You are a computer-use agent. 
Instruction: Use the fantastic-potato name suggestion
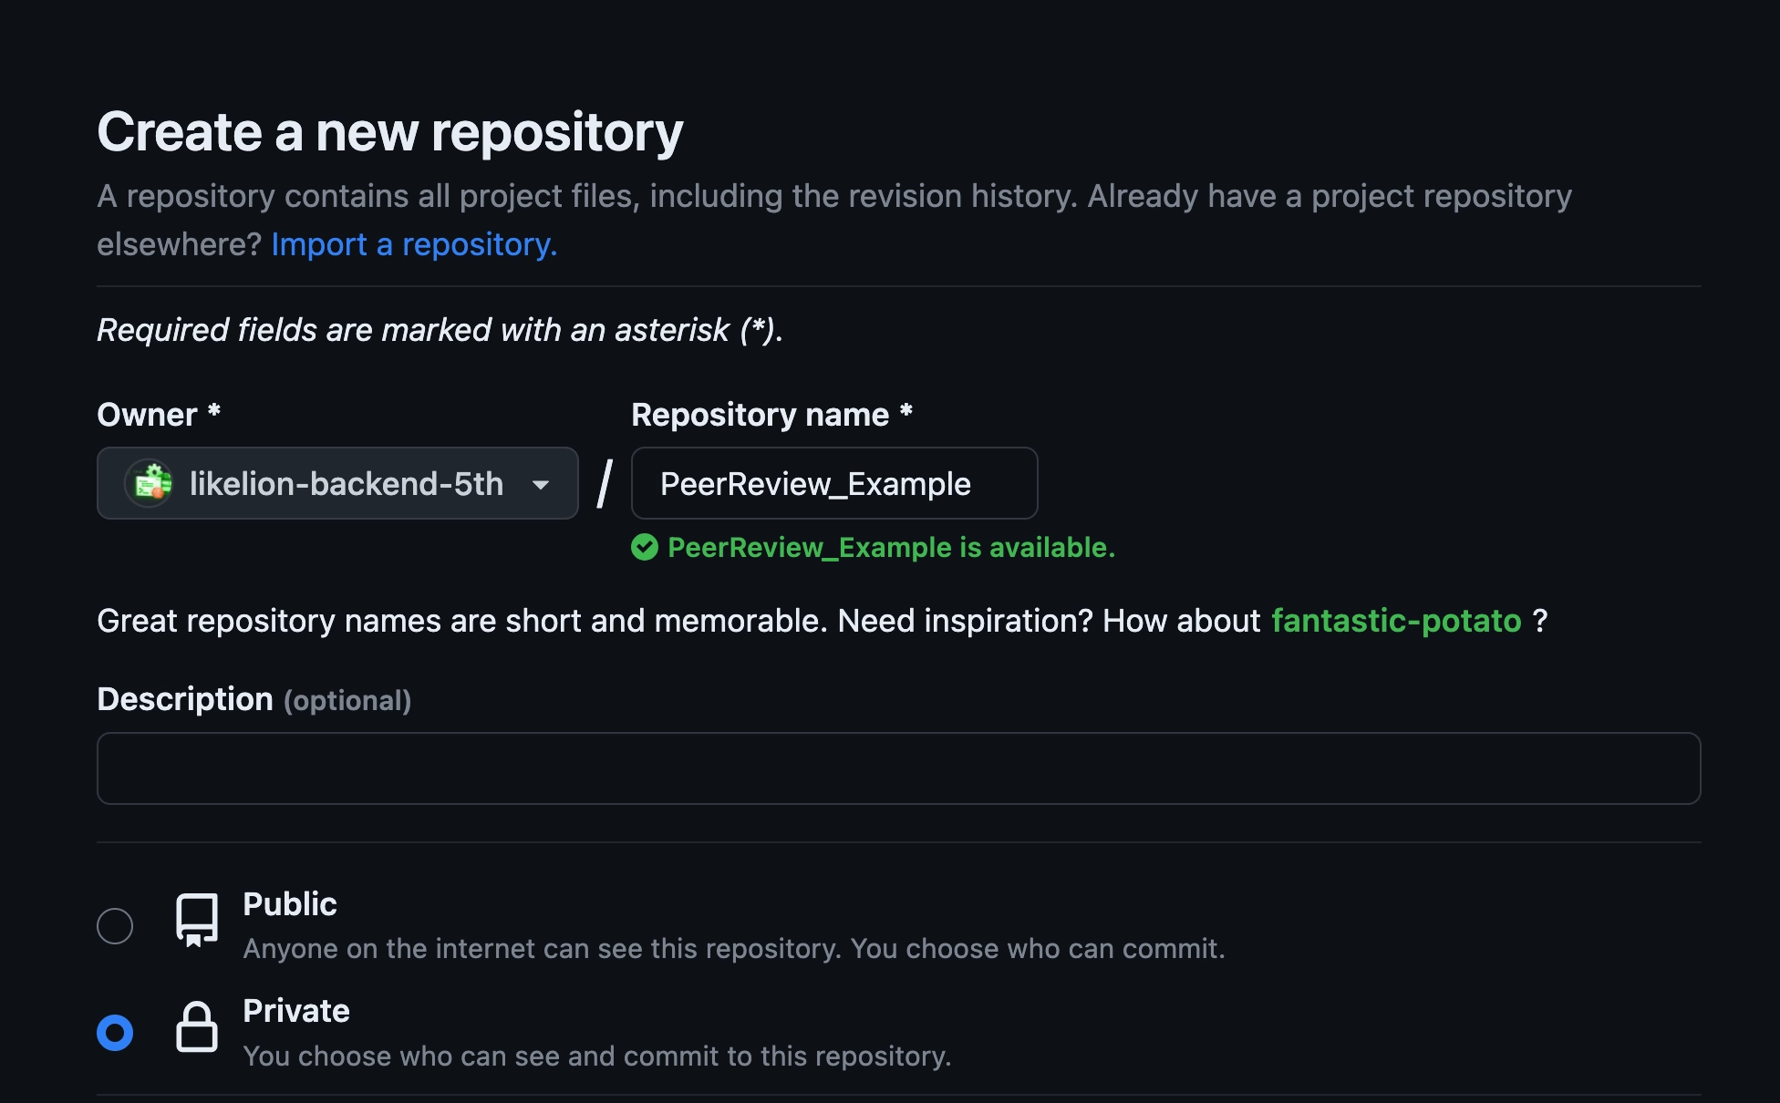pyautogui.click(x=1396, y=621)
